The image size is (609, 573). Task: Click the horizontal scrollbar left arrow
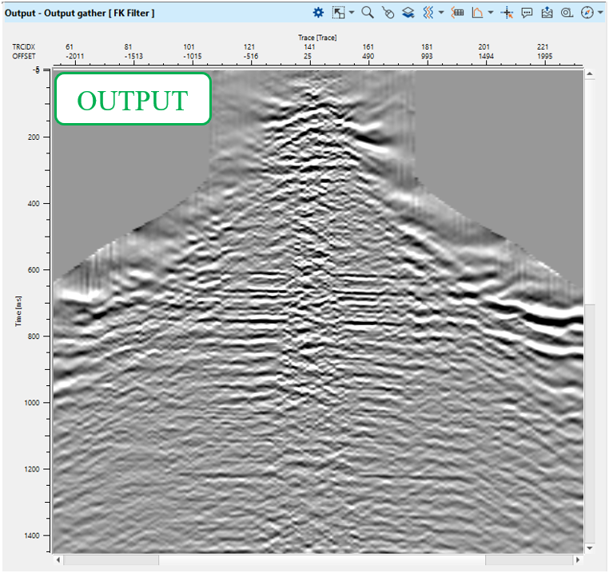point(58,560)
